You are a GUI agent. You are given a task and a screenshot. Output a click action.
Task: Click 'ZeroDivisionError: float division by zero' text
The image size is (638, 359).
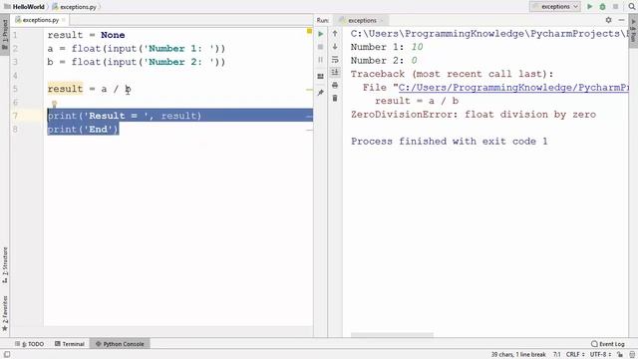pos(474,115)
